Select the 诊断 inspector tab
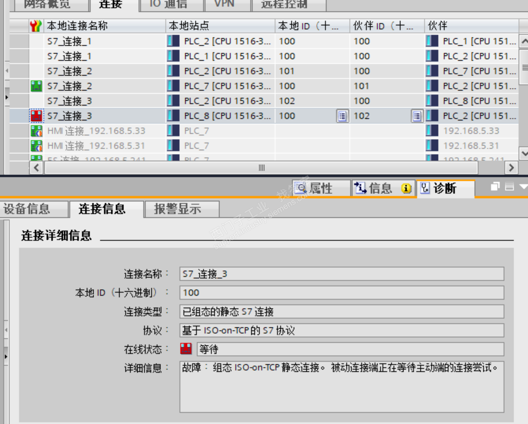Viewport: 528px width, 424px height. 446,188
